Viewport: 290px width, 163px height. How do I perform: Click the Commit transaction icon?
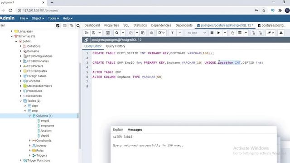point(254,33)
